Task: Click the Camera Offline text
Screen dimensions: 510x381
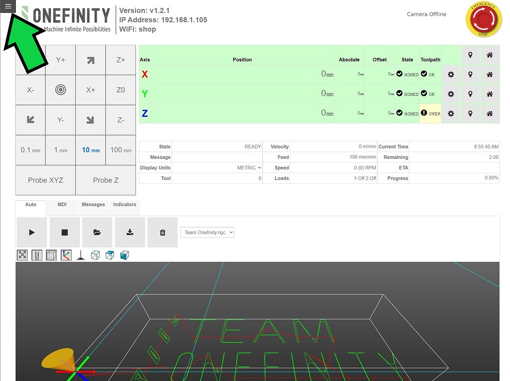Action: 426,14
